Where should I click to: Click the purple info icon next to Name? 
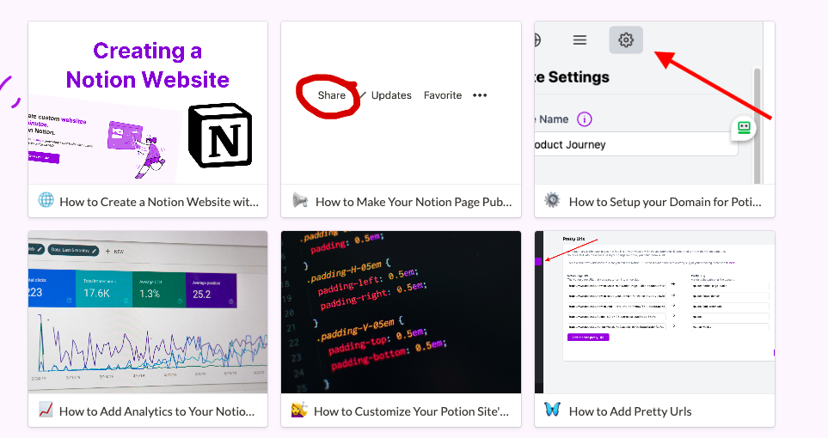tap(585, 119)
